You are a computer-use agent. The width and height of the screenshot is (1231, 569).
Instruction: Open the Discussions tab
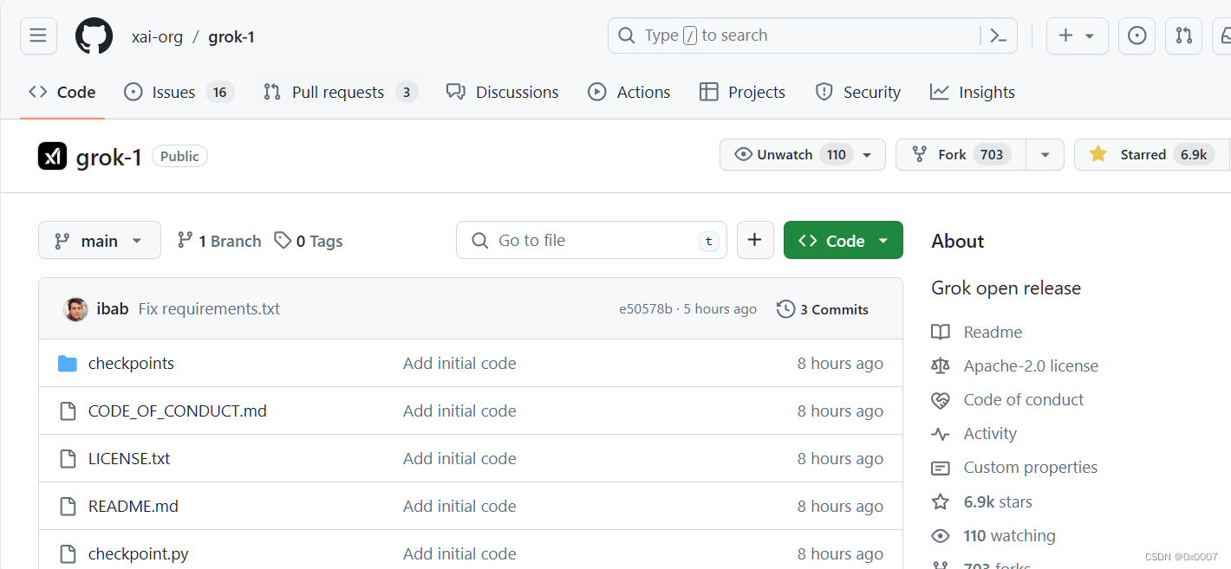[503, 92]
